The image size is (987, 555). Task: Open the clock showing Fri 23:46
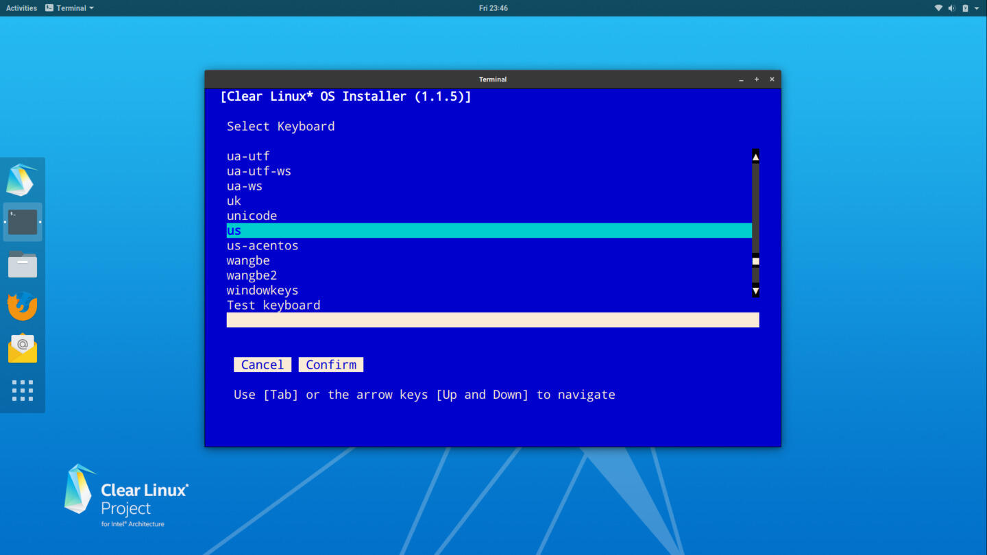pyautogui.click(x=493, y=8)
